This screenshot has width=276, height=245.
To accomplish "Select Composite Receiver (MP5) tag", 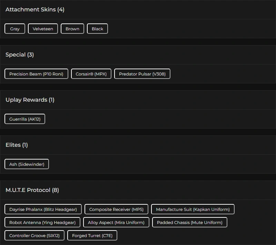I will coord(116,209).
